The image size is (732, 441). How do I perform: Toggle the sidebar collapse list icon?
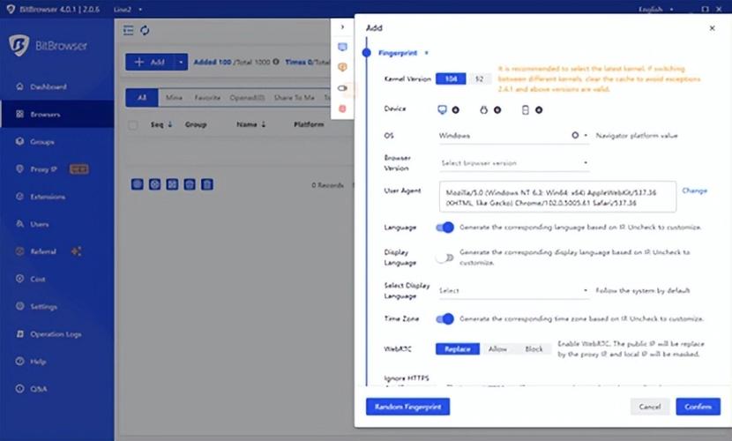pyautogui.click(x=129, y=30)
